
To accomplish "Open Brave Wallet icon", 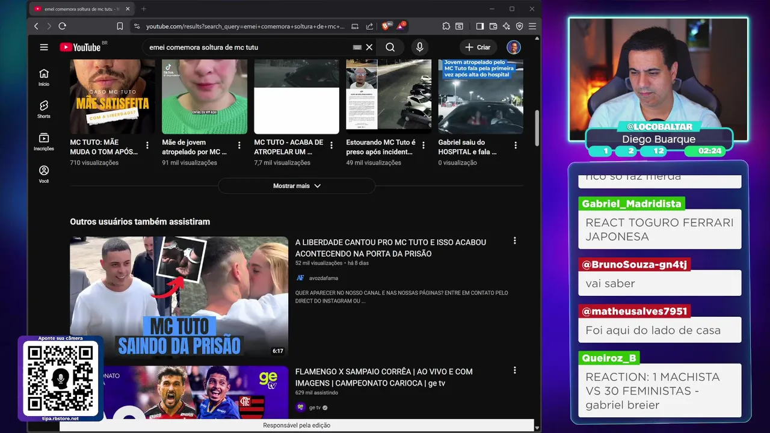I will click(x=493, y=26).
